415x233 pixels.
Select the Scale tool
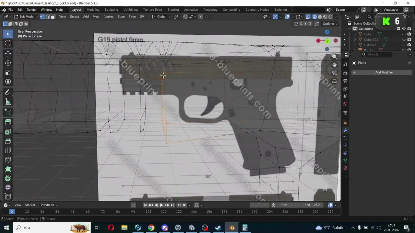pos(8,72)
